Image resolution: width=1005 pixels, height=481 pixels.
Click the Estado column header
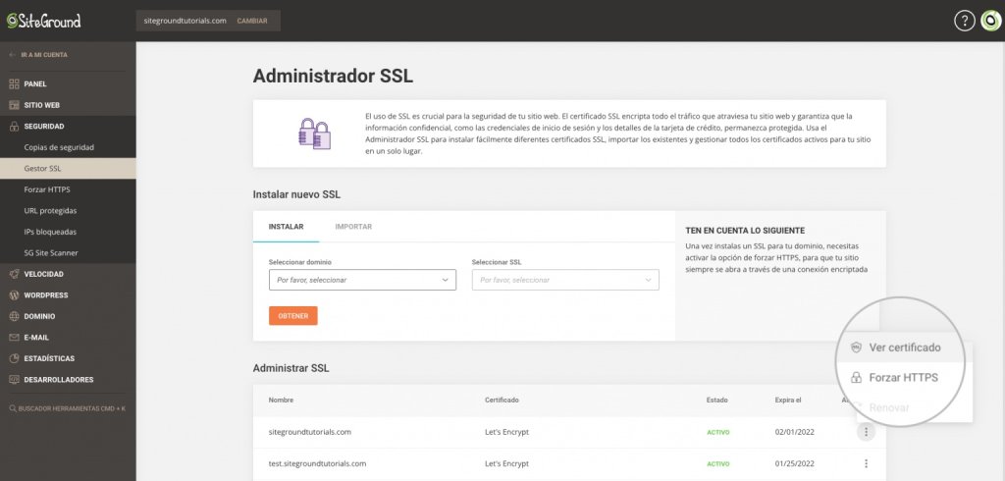click(716, 401)
